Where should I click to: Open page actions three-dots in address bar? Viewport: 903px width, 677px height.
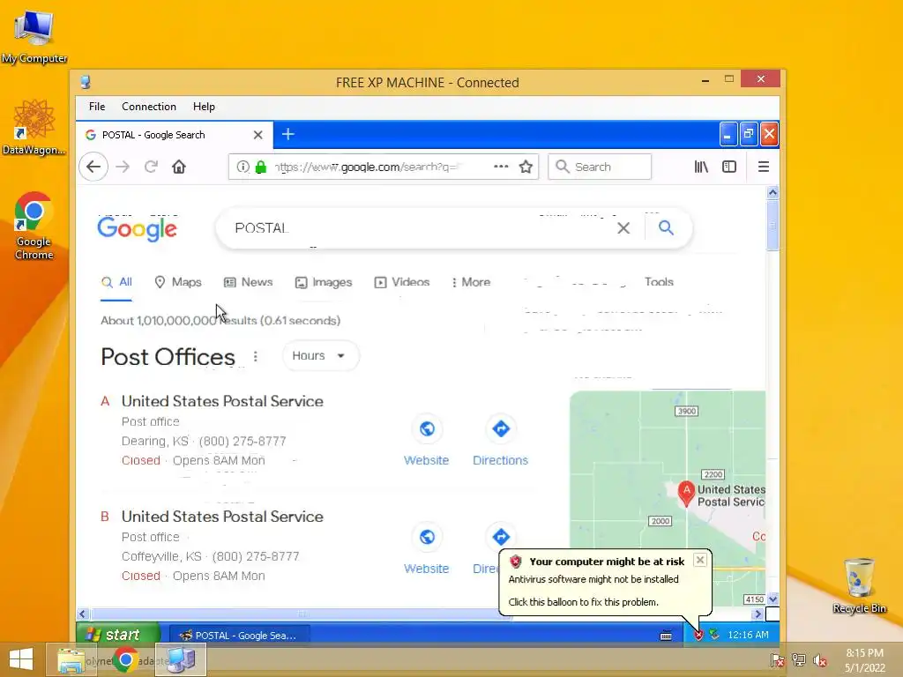(x=501, y=167)
